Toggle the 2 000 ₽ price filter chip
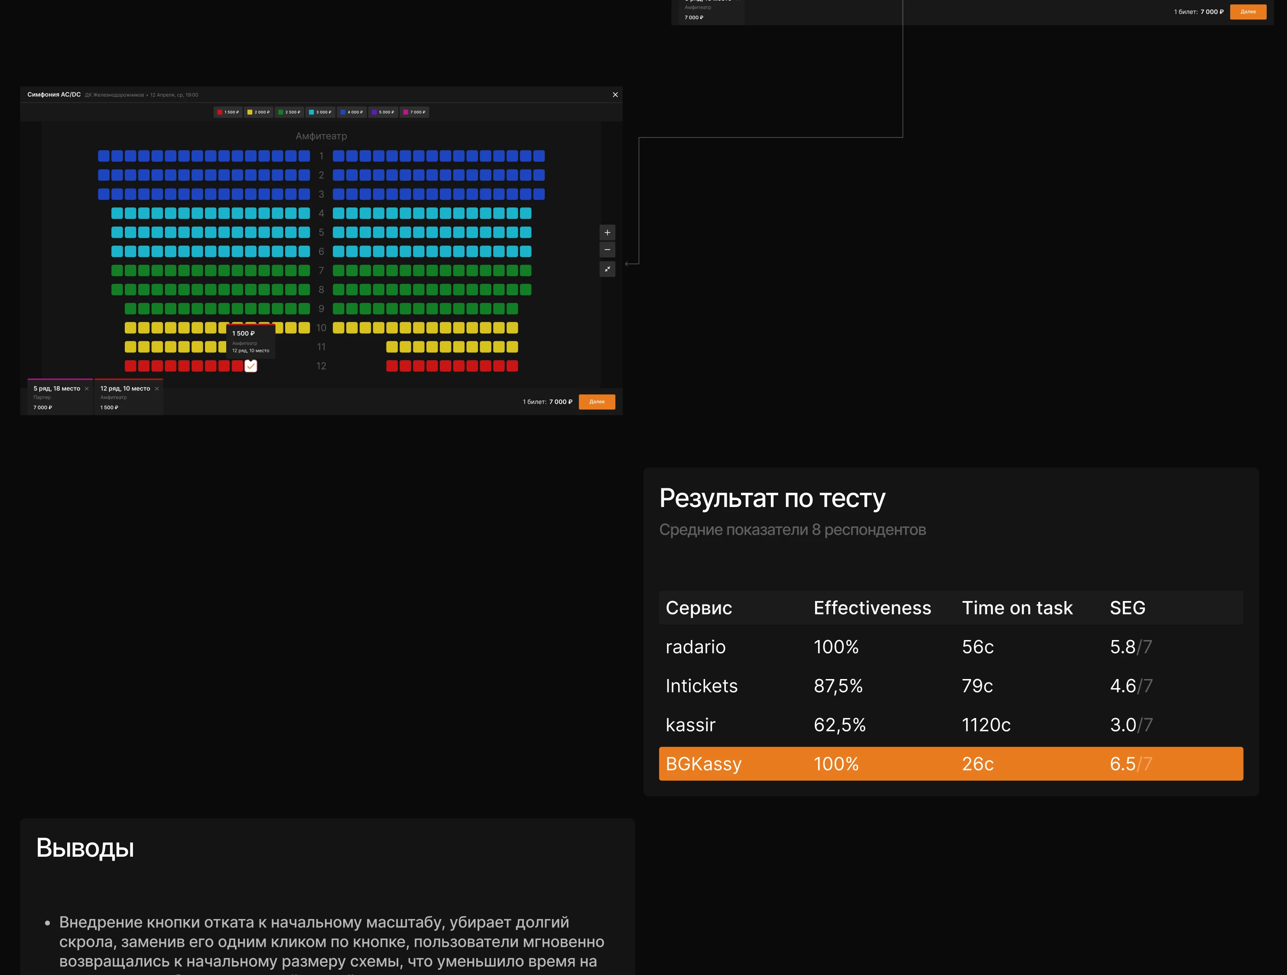1287x975 pixels. (x=258, y=112)
